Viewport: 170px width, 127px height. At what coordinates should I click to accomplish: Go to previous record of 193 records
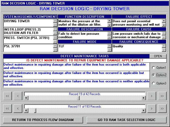point(18,108)
